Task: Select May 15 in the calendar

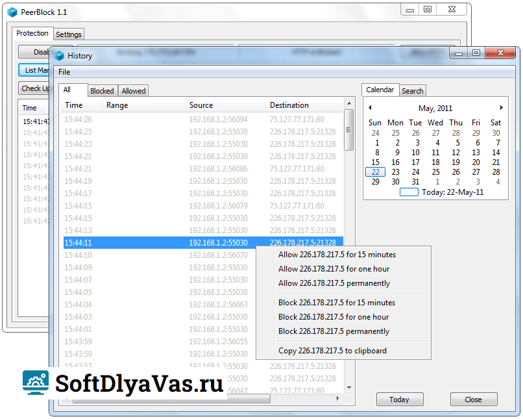Action: tap(376, 162)
